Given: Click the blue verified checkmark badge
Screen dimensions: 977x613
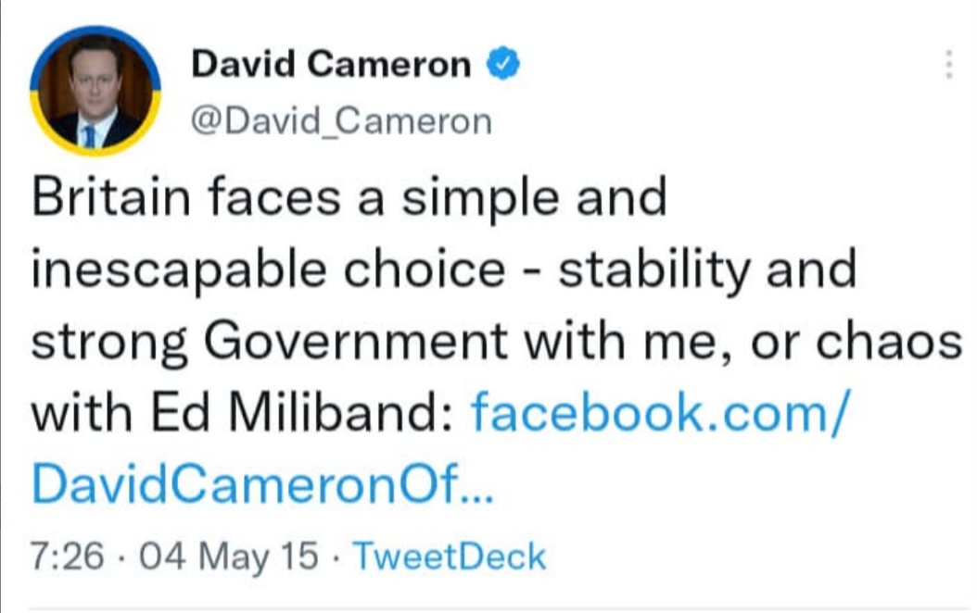Looking at the screenshot, I should click(x=501, y=65).
